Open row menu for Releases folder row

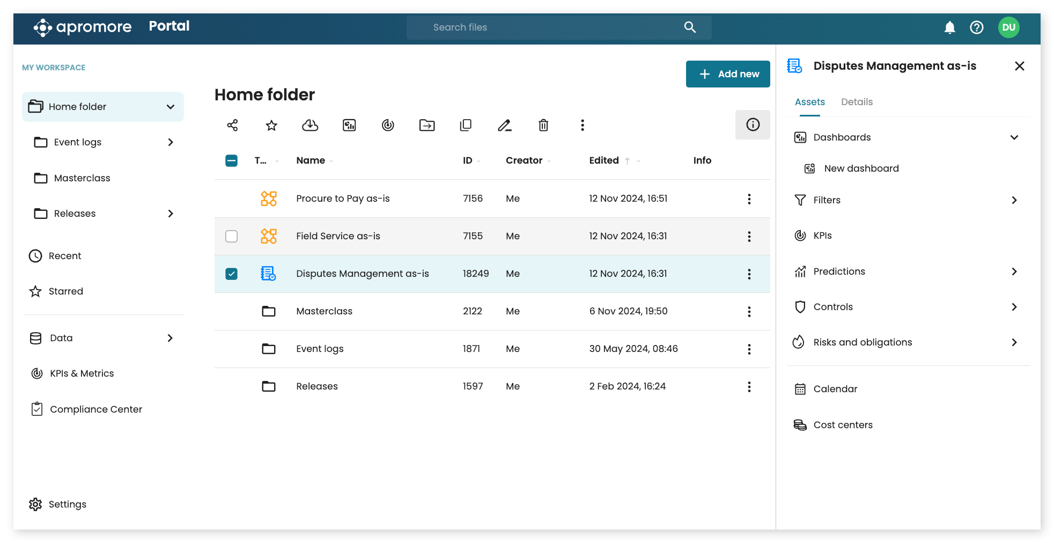(x=749, y=387)
